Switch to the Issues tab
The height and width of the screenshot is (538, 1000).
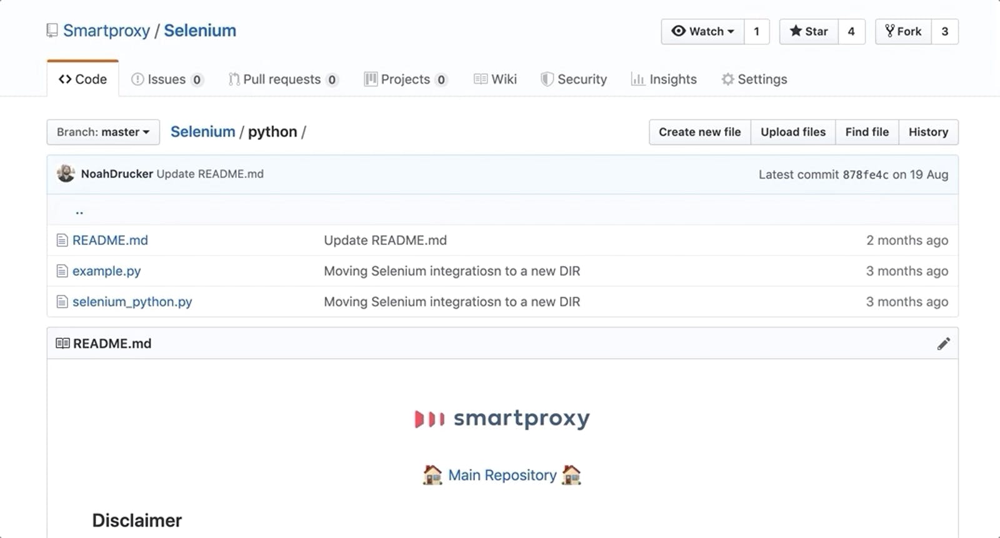(x=167, y=79)
